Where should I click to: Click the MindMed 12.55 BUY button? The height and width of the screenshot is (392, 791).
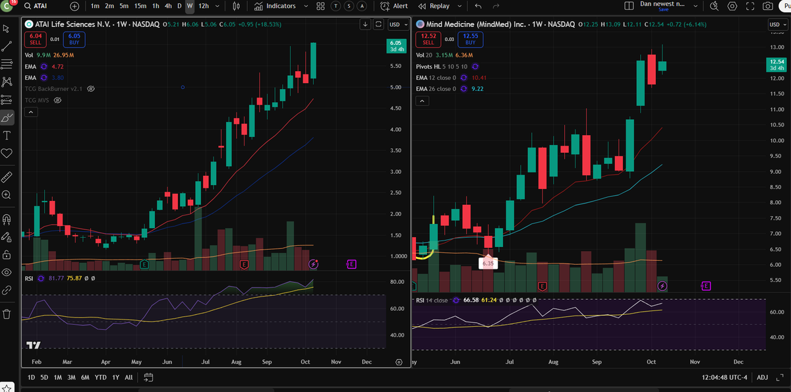tap(470, 40)
